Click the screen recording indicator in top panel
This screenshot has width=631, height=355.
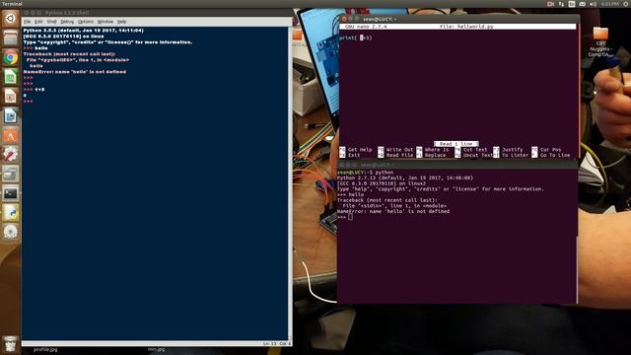(x=550, y=4)
